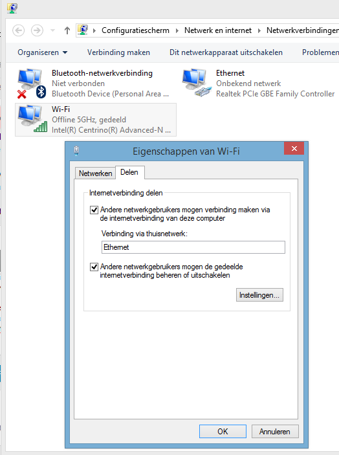Go up one folder level arrow
Image resolution: width=339 pixels, height=455 pixels.
(67, 30)
